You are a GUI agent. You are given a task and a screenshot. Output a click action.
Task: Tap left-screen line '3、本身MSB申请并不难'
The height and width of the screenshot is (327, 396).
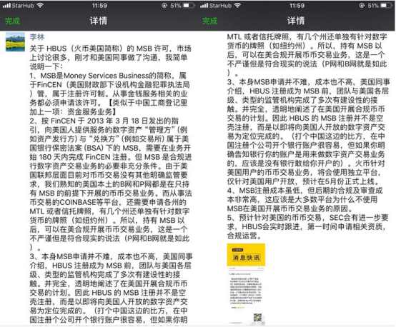(x=111, y=256)
